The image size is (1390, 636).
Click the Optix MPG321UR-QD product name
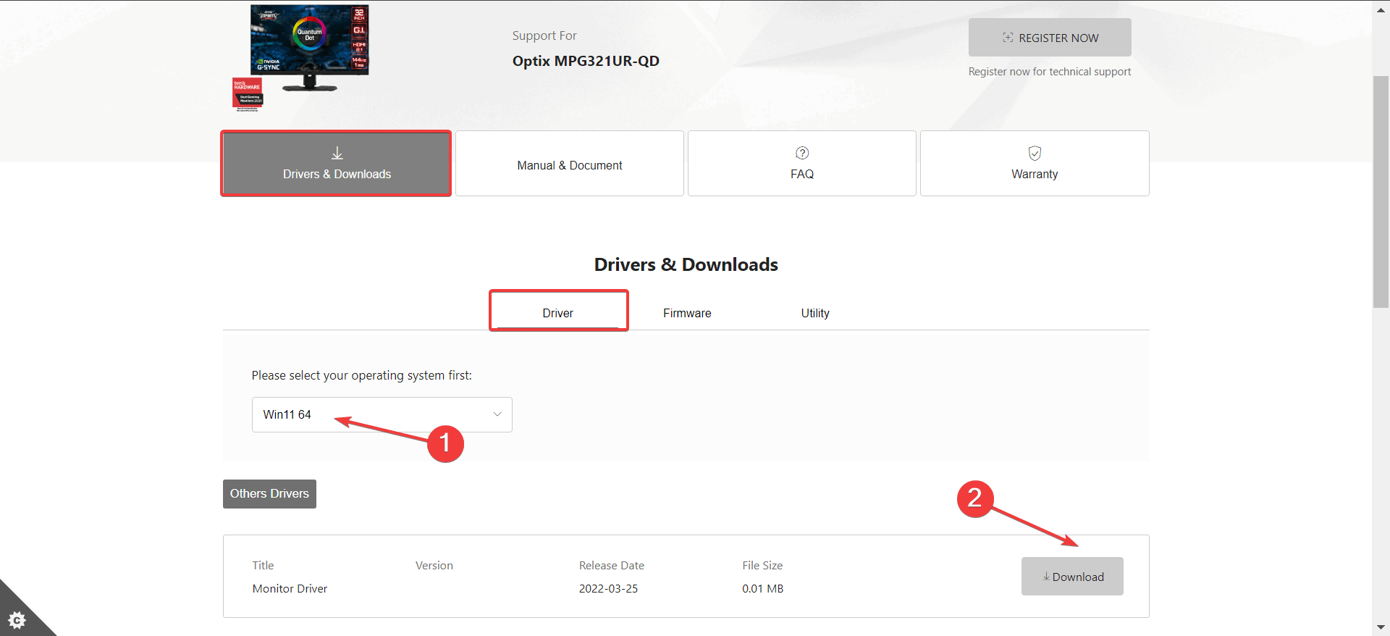tap(586, 61)
